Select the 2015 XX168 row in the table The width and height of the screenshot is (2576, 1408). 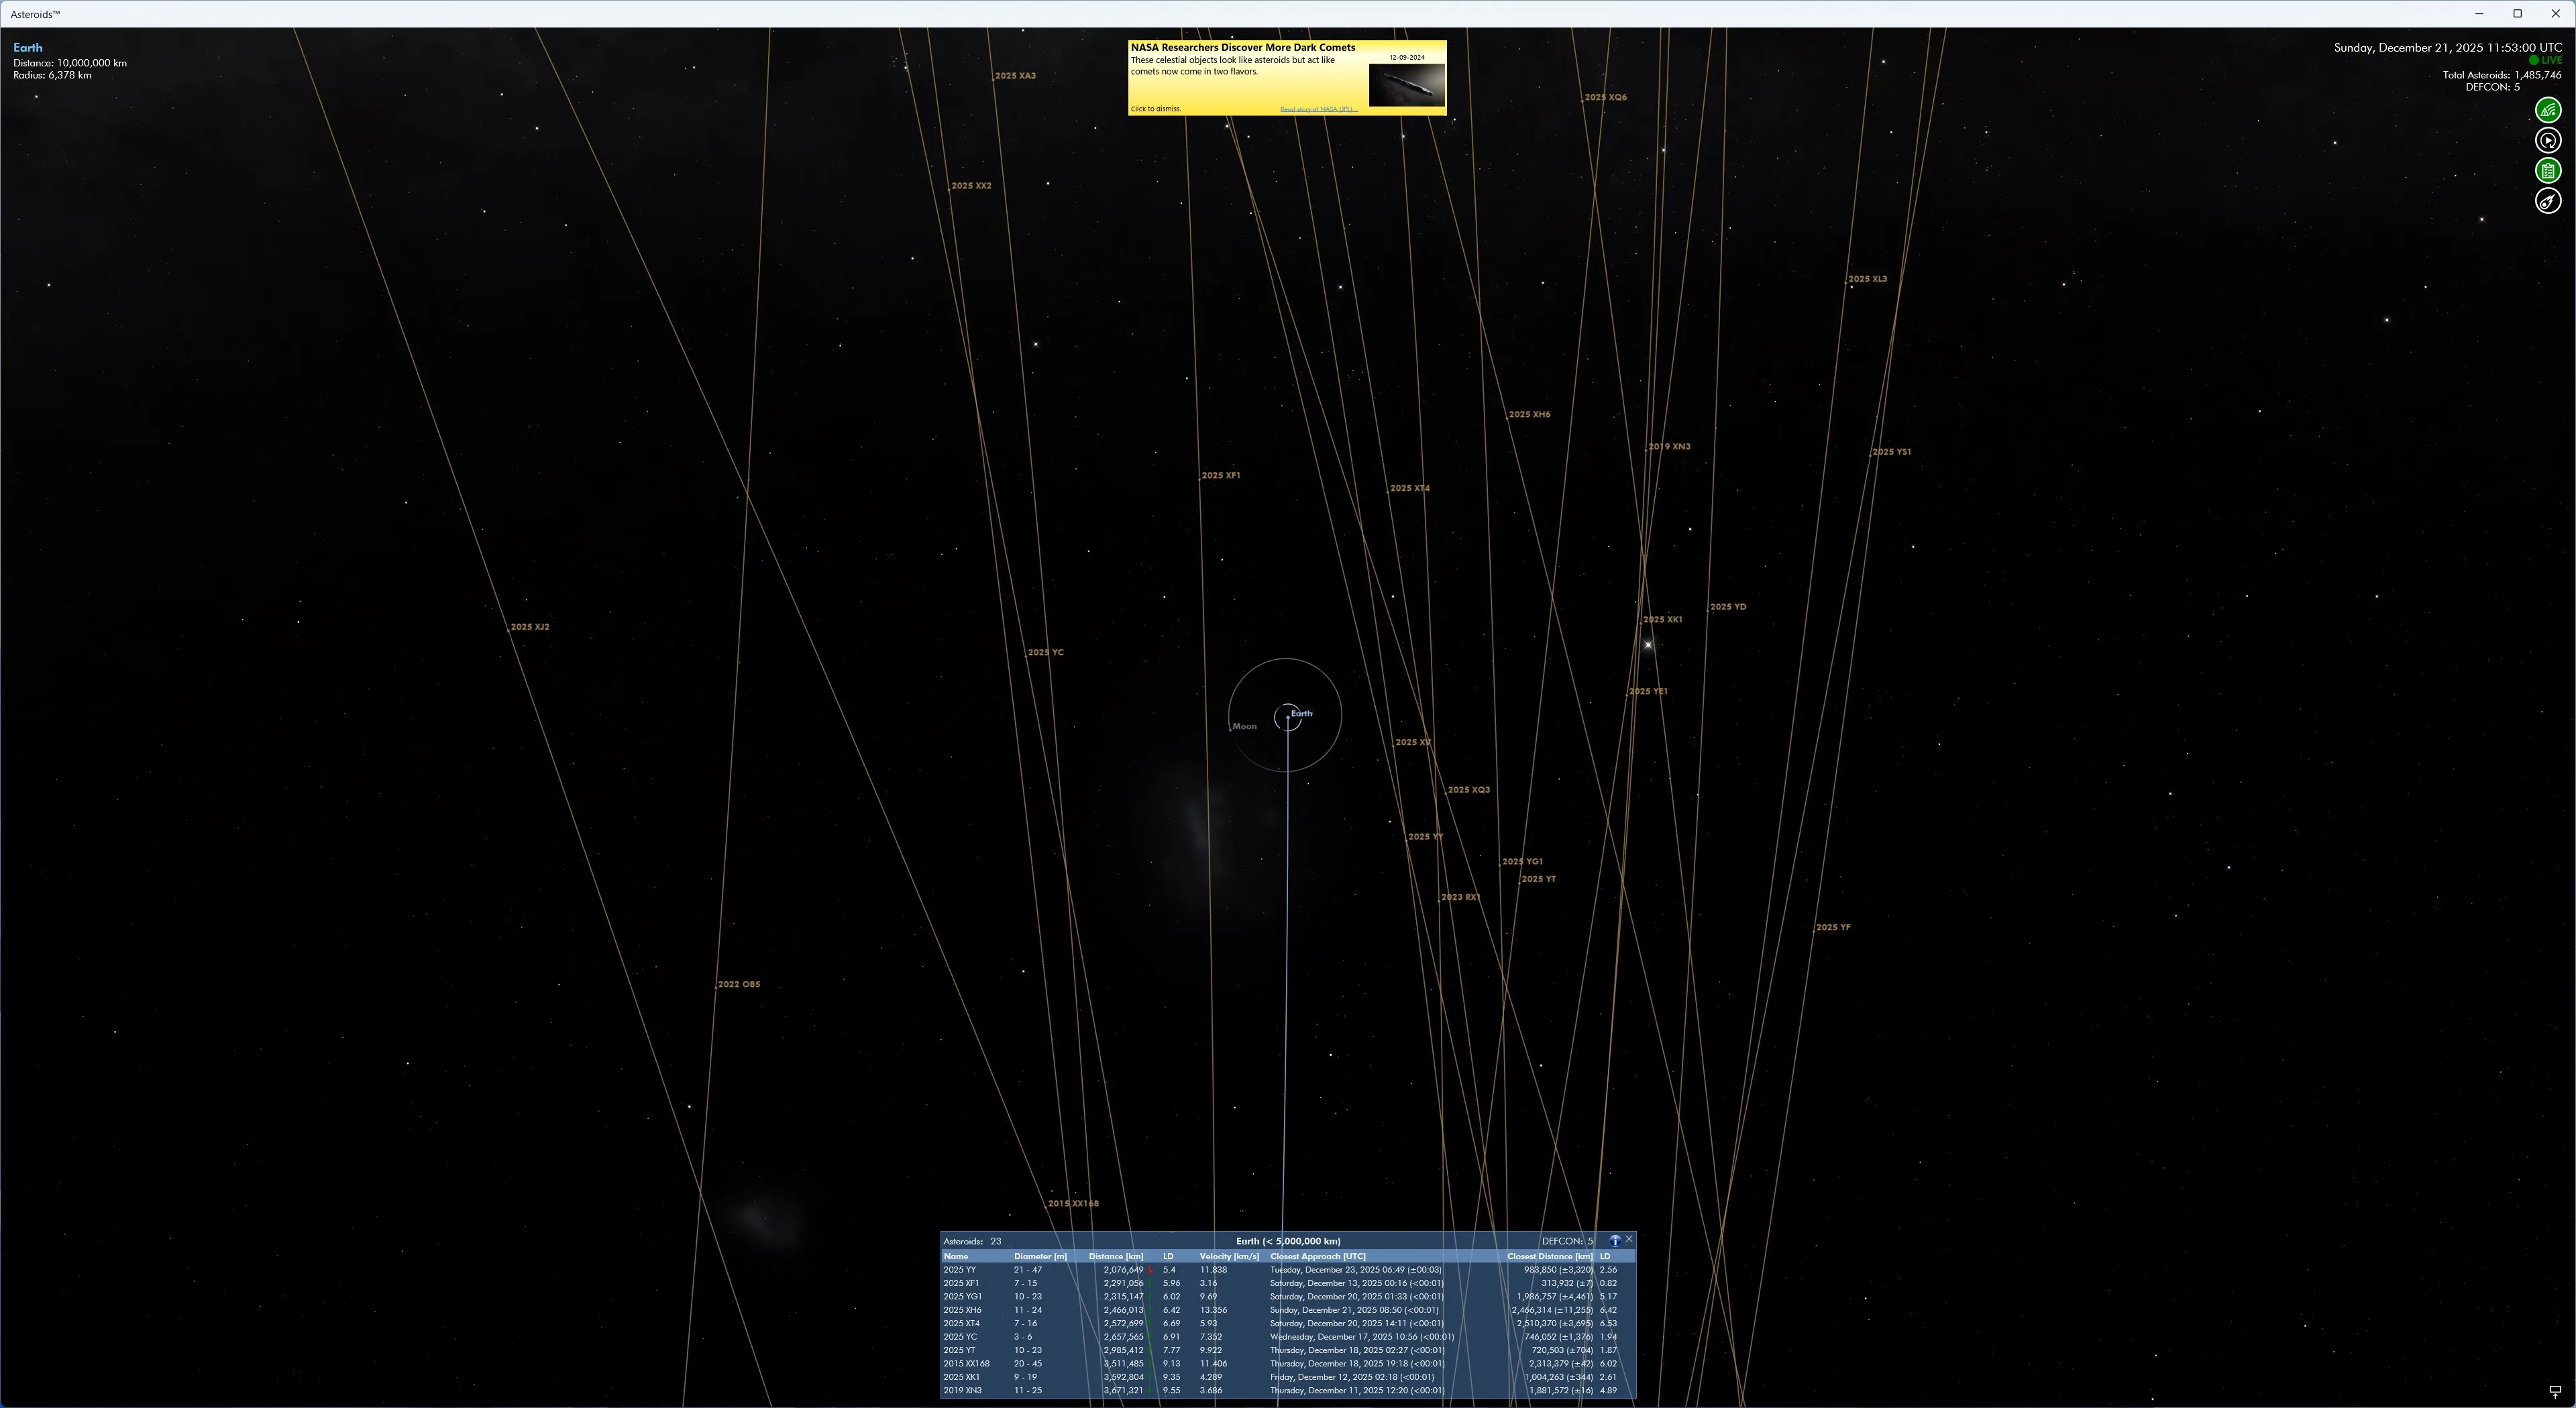1287,1363
